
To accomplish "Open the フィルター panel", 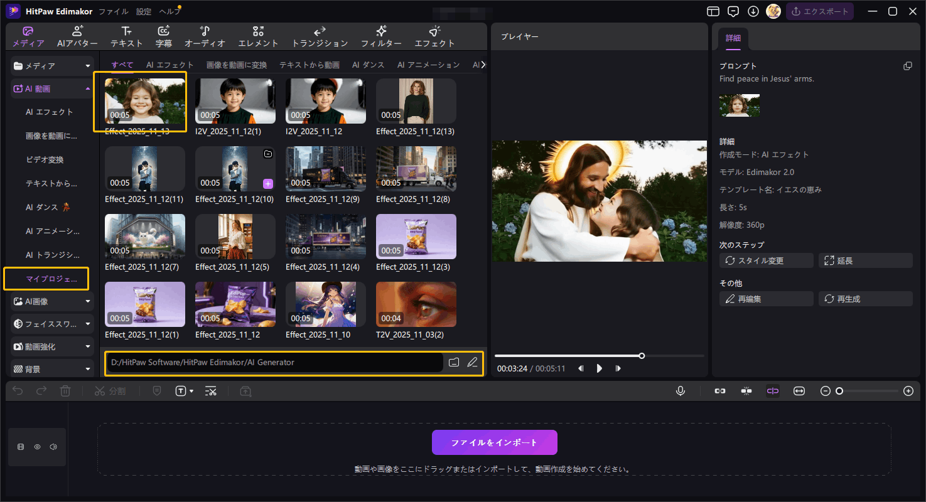I will tap(380, 36).
